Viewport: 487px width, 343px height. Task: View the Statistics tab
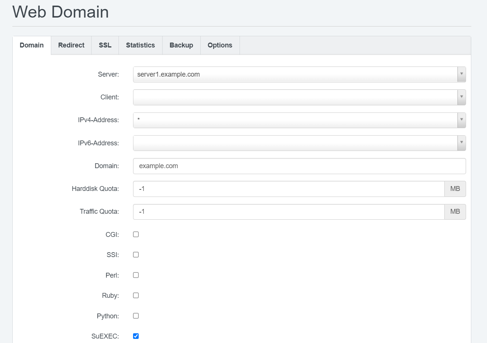coord(140,45)
